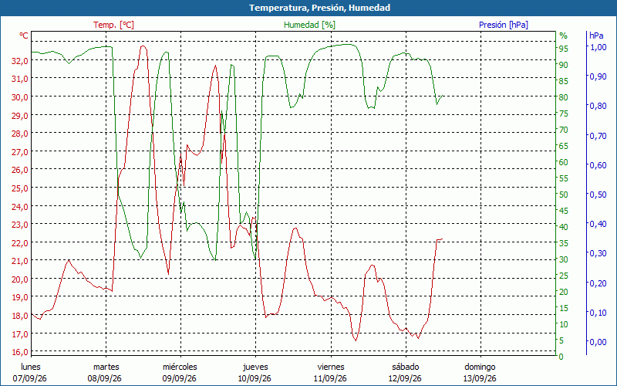Click the '%' humidity axis unit label
This screenshot has width=617, height=386.
coord(564,36)
